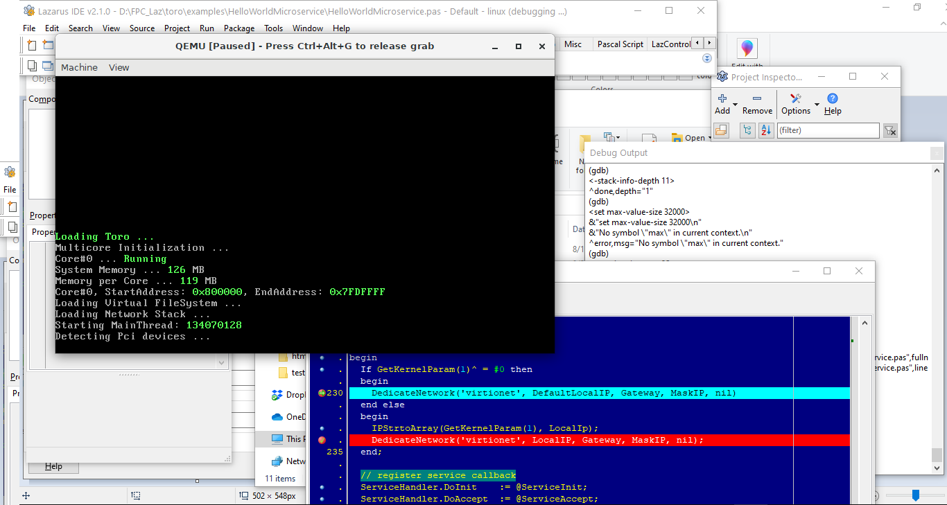Click the Help button in the Lazarus dialog
The height and width of the screenshot is (505, 947).
pyautogui.click(x=53, y=466)
